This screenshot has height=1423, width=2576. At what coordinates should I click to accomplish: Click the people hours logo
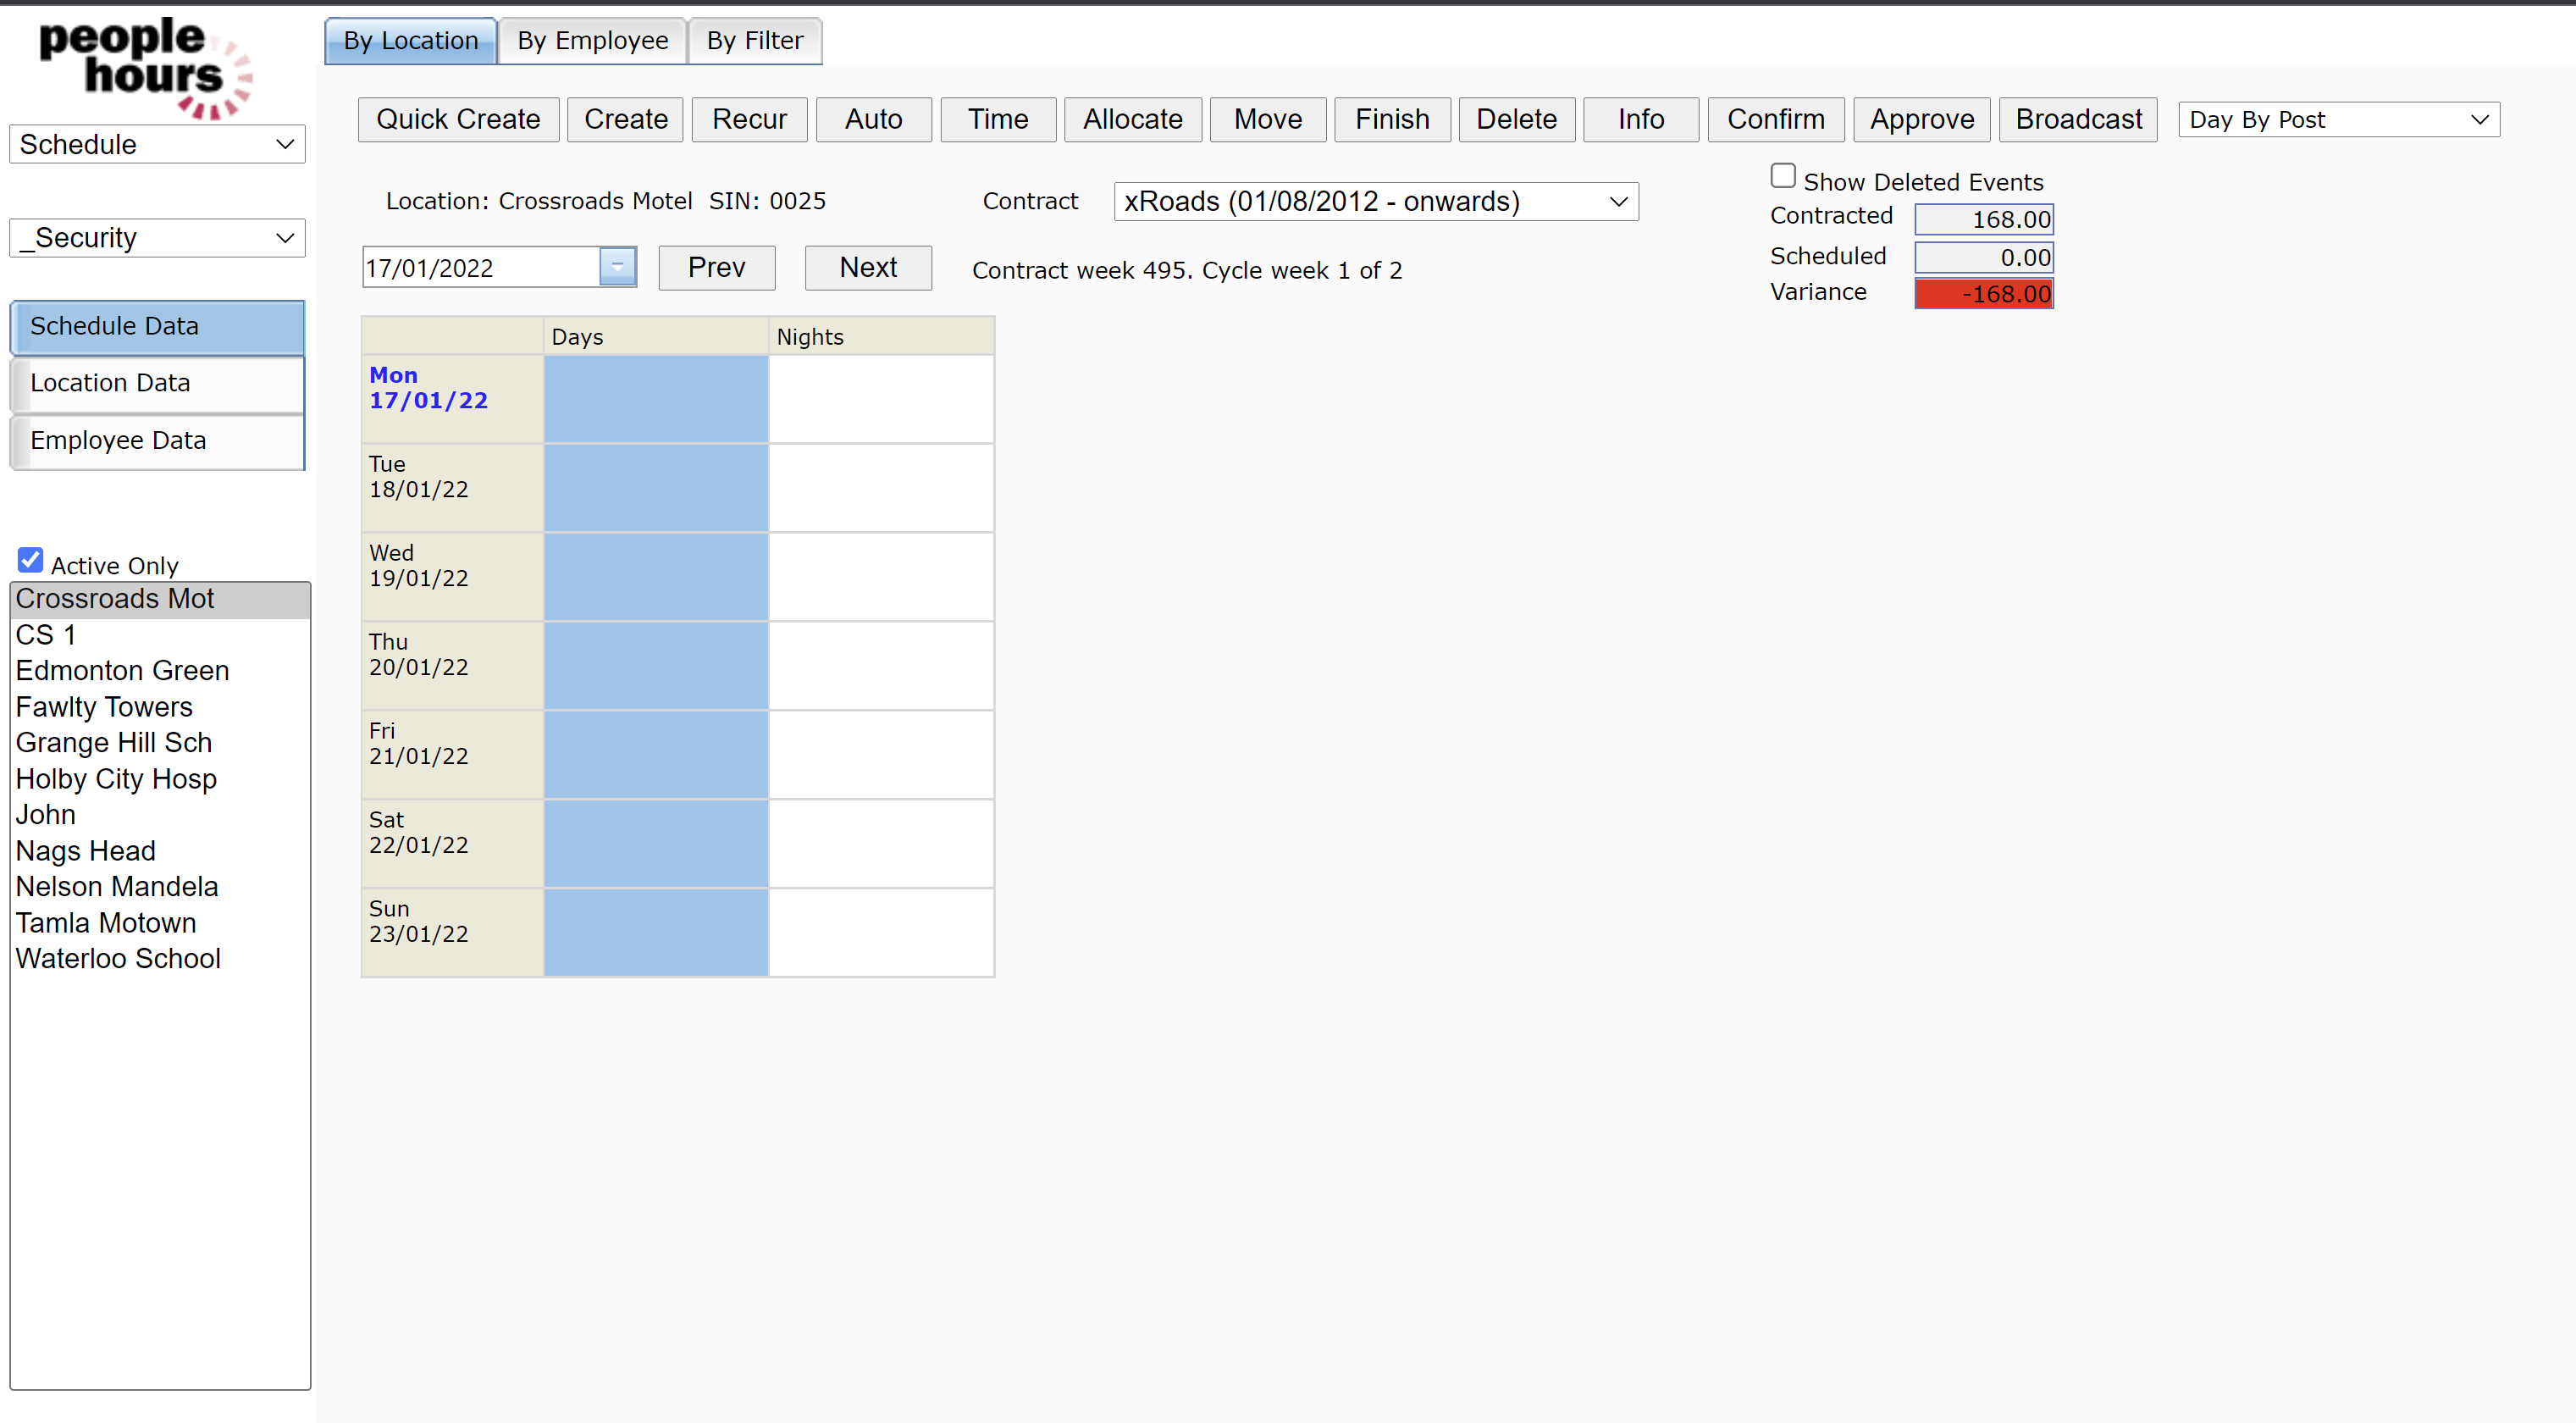145,66
